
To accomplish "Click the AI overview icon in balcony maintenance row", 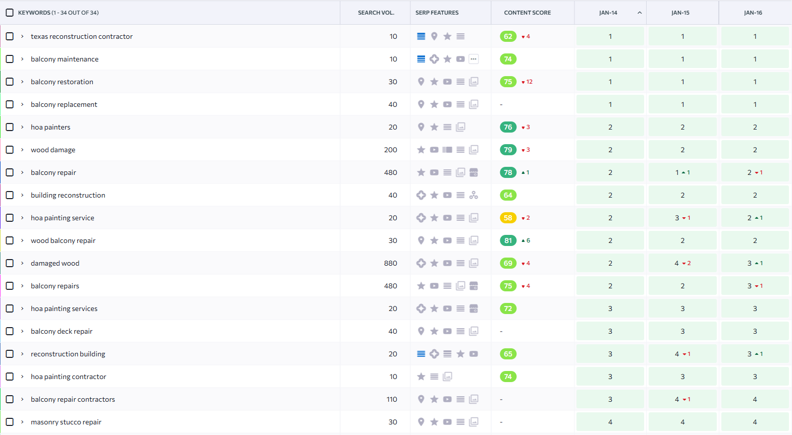I will click(x=434, y=59).
